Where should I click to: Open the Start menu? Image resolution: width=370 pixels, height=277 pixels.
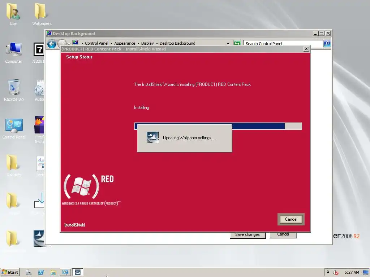click(x=10, y=273)
